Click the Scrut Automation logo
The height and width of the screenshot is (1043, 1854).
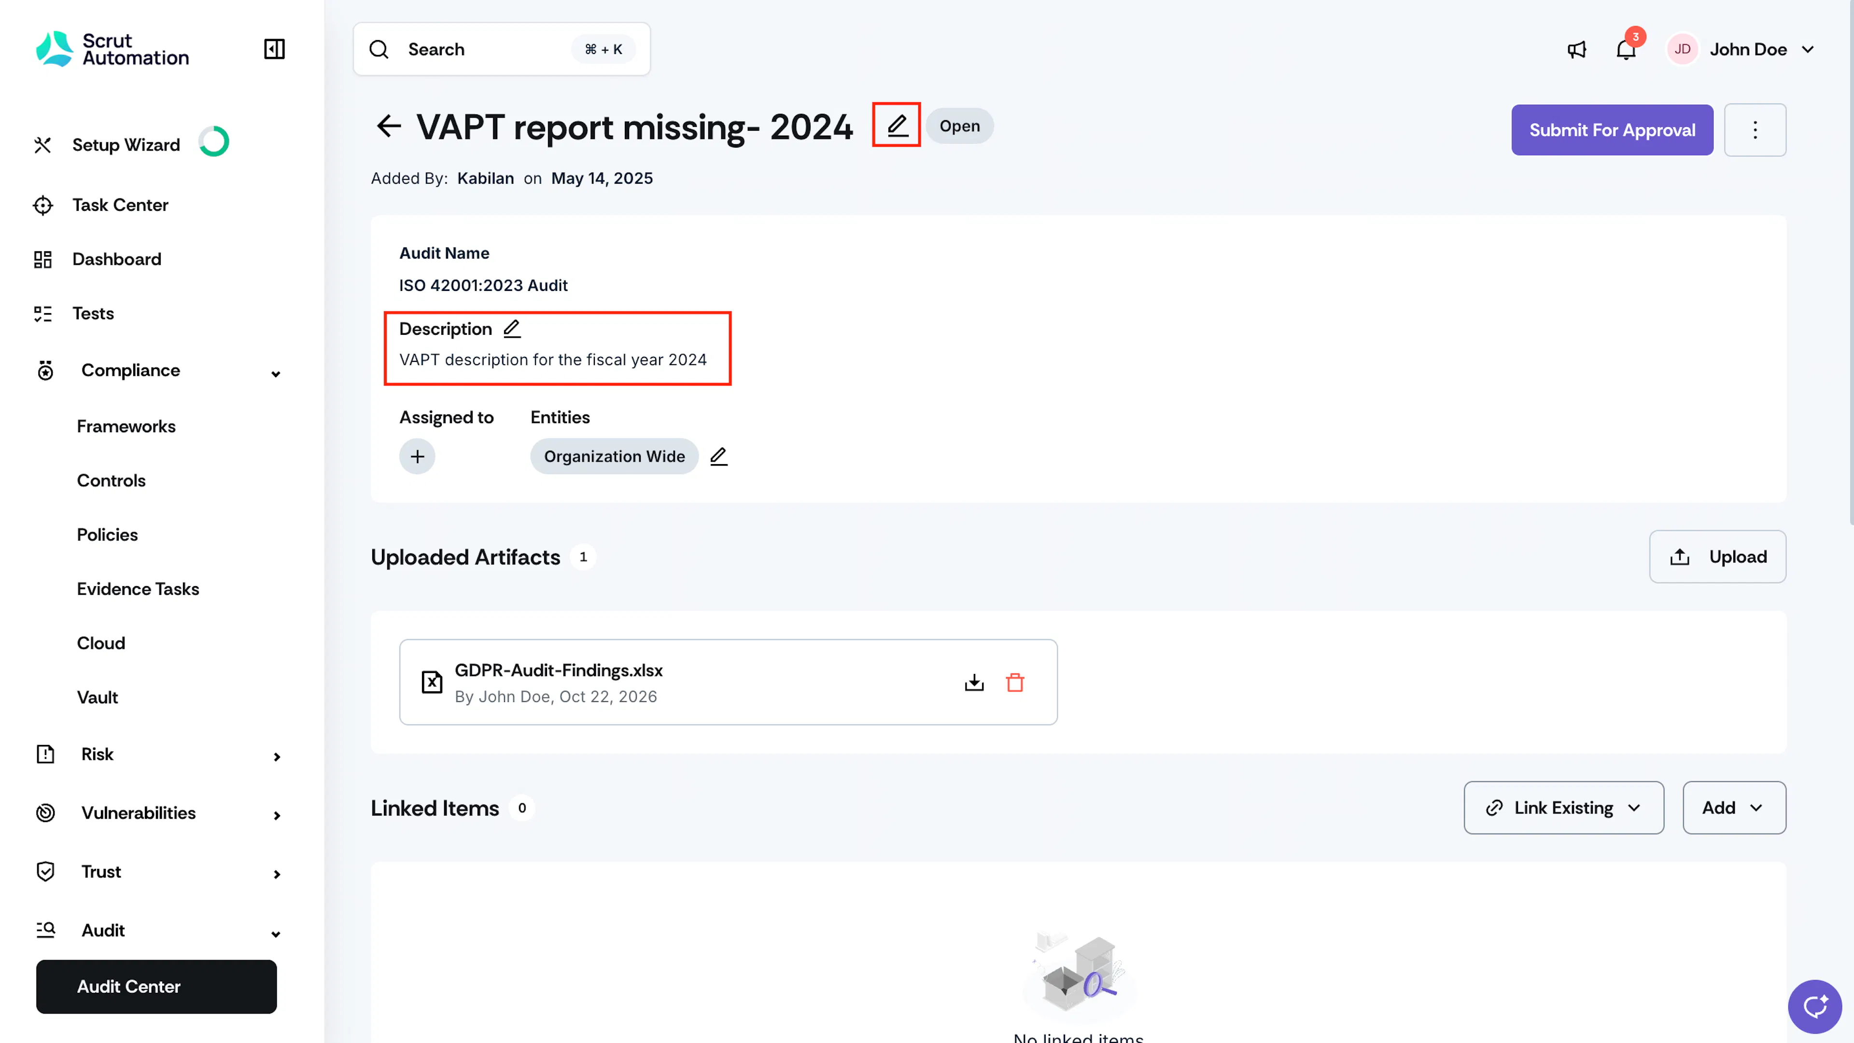[x=112, y=49]
